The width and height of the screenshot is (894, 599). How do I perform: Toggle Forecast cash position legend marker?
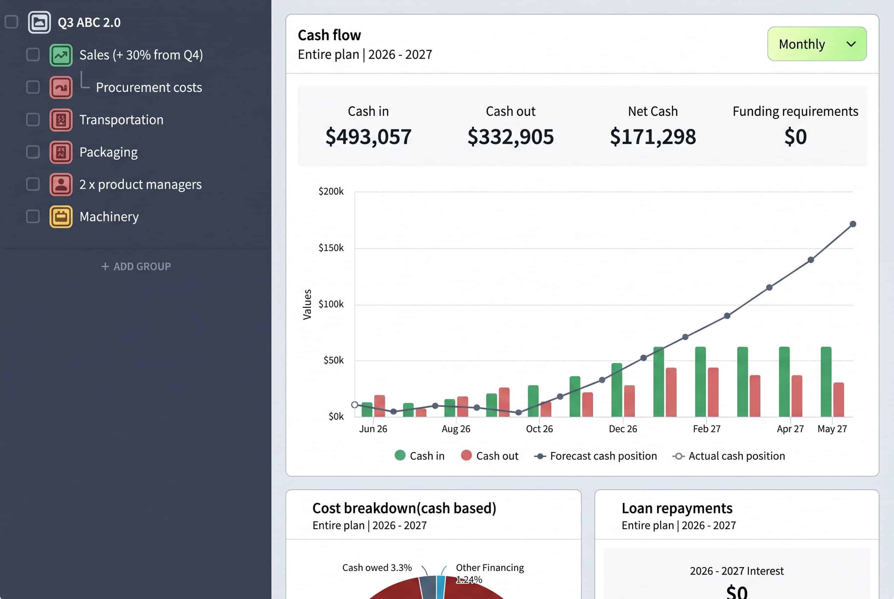click(x=540, y=456)
